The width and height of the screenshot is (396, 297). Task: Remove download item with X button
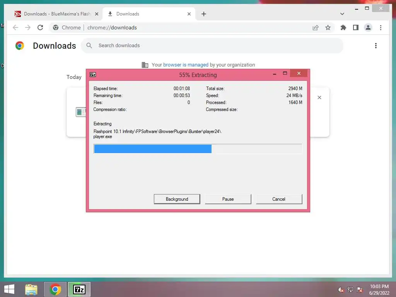pos(319,97)
